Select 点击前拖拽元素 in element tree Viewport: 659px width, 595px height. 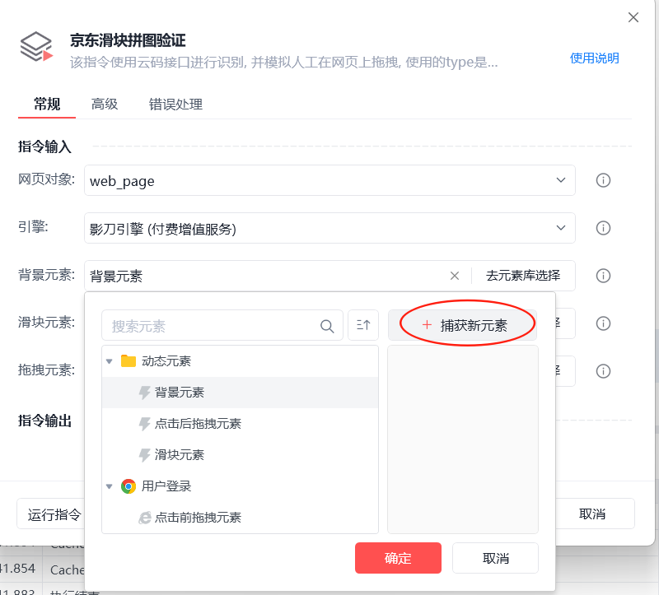[240, 518]
